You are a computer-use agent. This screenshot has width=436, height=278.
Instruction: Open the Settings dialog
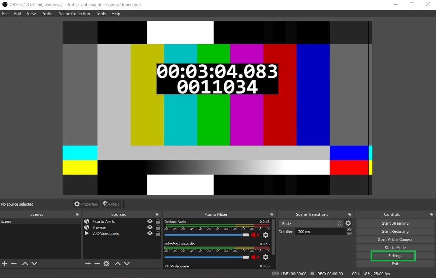395,255
